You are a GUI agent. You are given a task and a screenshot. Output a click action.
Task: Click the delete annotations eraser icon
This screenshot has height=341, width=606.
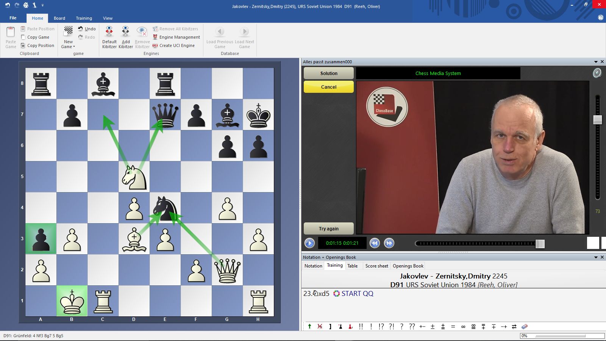525,326
